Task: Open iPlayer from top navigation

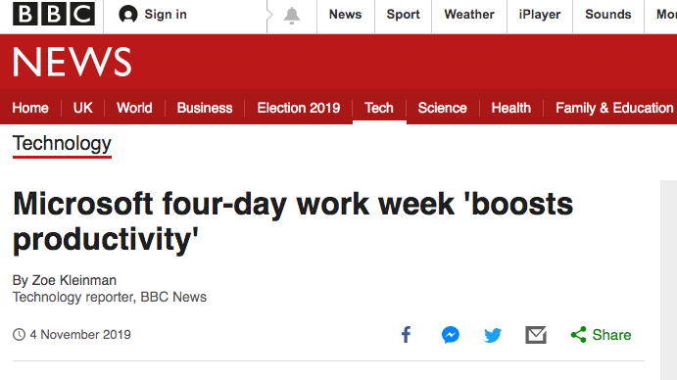Action: coord(540,15)
